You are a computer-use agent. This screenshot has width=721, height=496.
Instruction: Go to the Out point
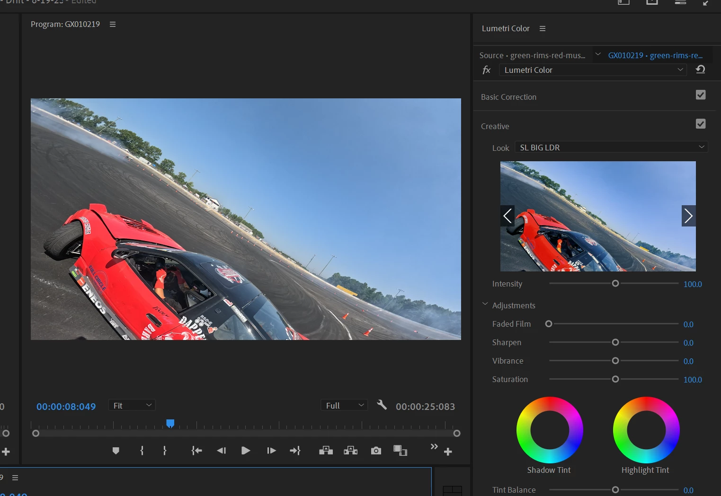click(295, 451)
